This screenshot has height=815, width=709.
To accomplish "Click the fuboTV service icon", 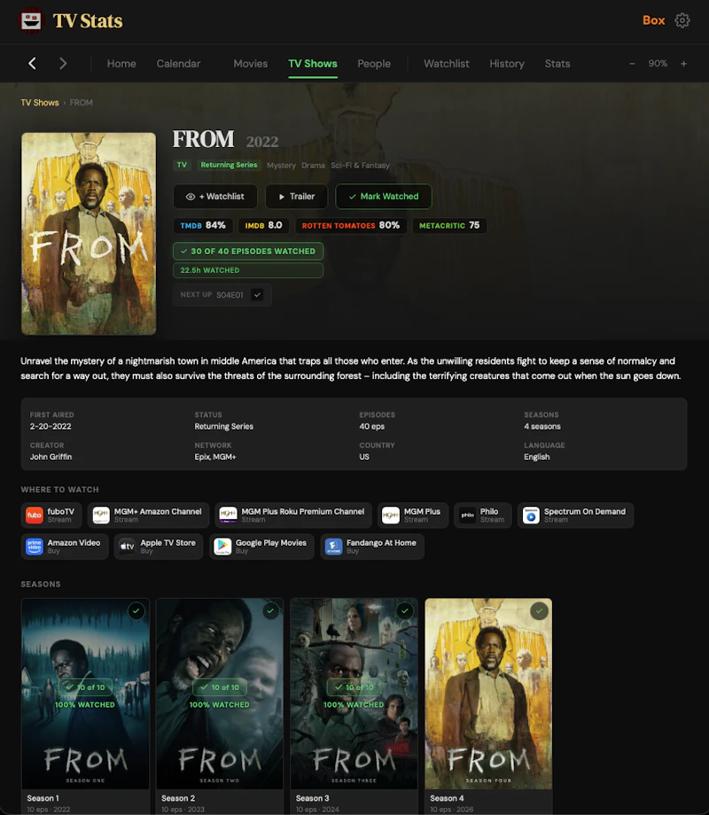I will click(x=35, y=515).
